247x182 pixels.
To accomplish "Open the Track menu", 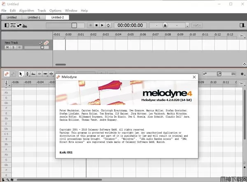I will (42, 11).
